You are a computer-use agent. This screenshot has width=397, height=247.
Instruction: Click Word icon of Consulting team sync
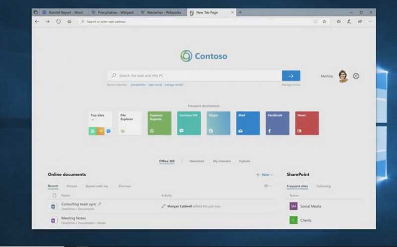pyautogui.click(x=53, y=206)
